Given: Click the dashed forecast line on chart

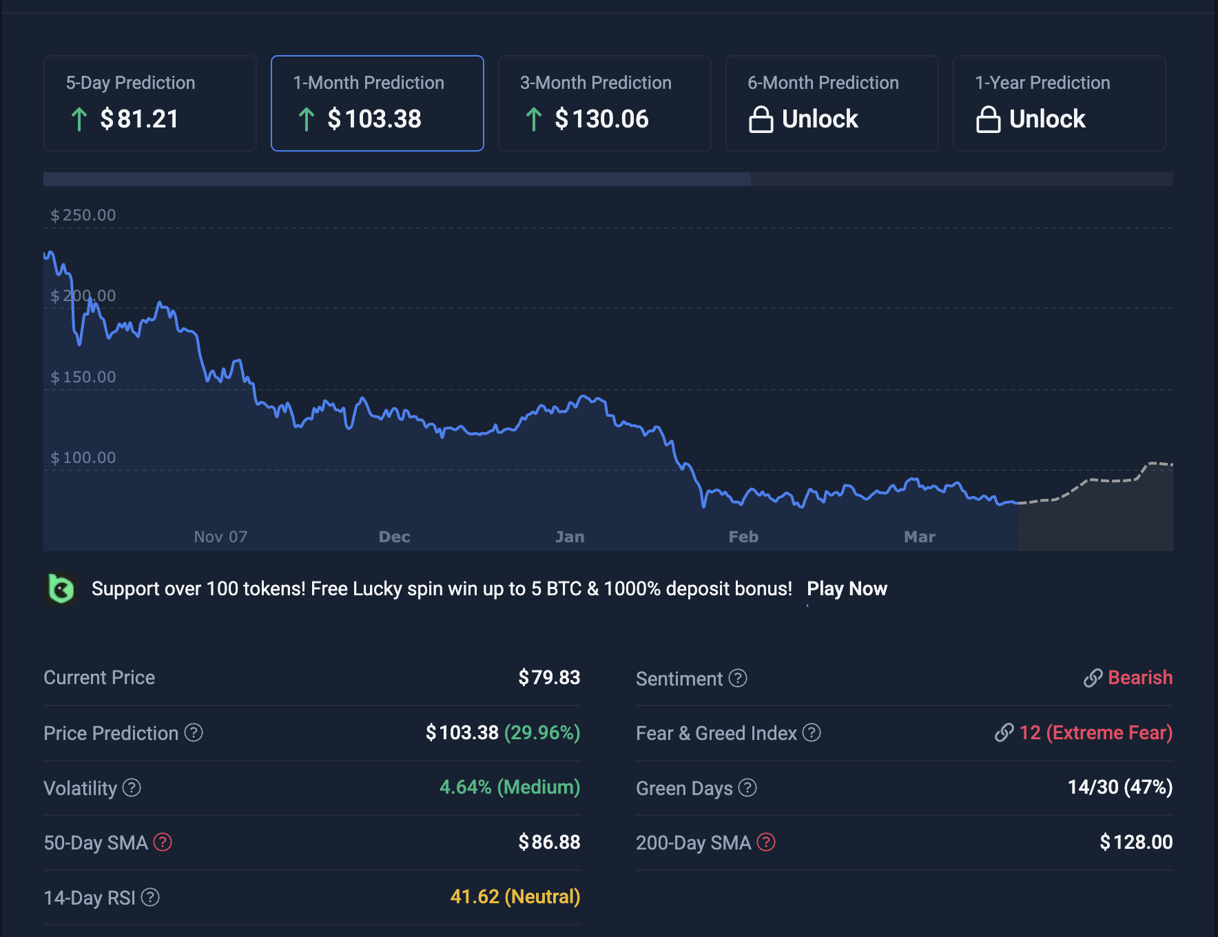Looking at the screenshot, I should coord(1109,480).
